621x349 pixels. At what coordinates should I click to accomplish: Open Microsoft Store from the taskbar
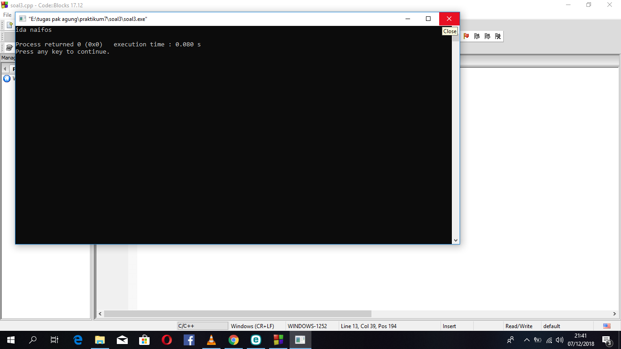tap(145, 340)
